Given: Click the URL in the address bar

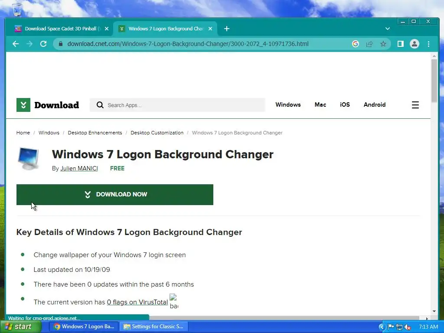Looking at the screenshot, I should coord(188,44).
